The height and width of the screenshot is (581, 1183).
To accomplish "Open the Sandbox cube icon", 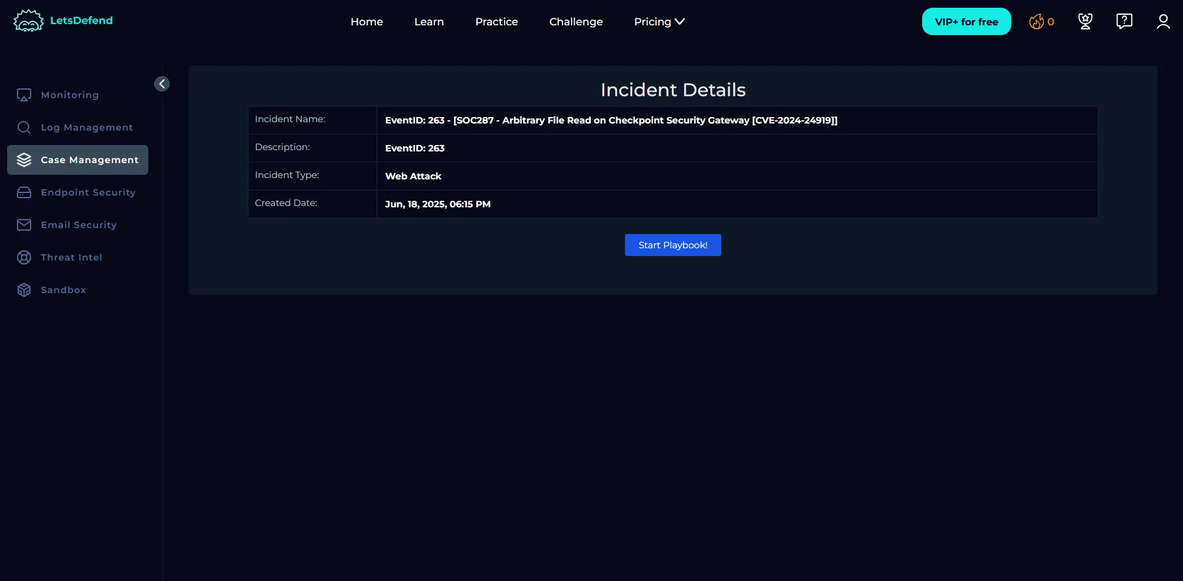I will [24, 290].
